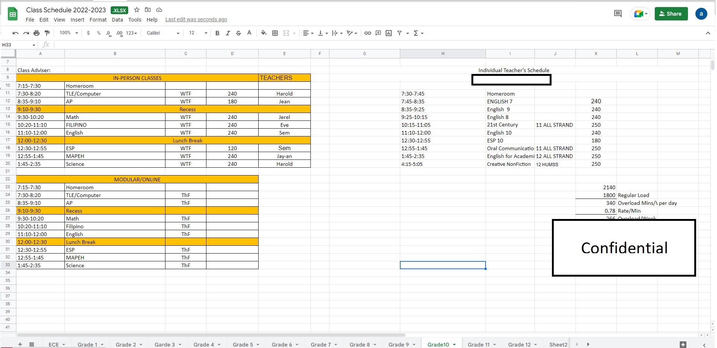Decrease decimal places

(x=108, y=33)
